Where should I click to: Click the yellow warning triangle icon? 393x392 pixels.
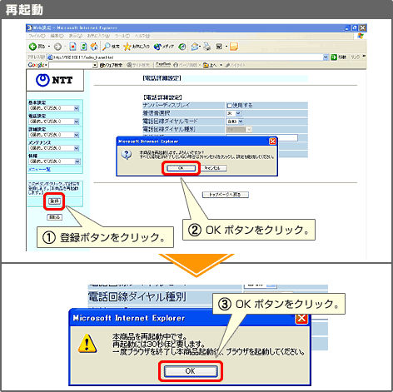pos(87,344)
